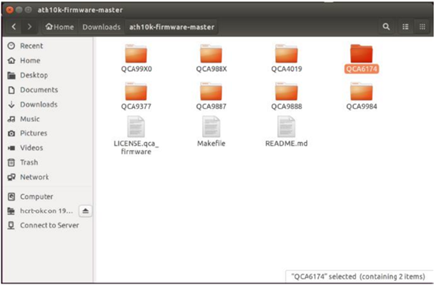Open Trash in the sidebar
Screen dimensions: 434x285
47,163
